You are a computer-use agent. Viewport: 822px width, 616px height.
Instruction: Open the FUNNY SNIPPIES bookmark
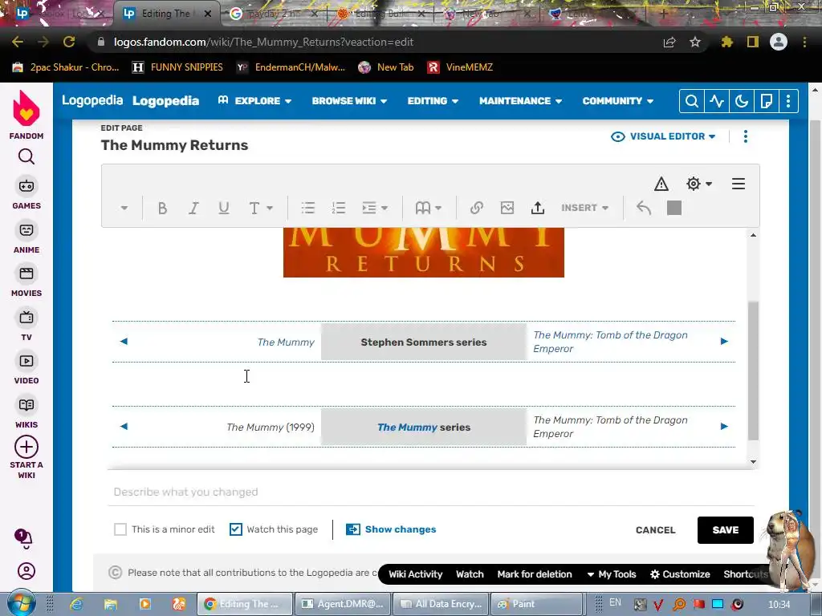tap(177, 67)
